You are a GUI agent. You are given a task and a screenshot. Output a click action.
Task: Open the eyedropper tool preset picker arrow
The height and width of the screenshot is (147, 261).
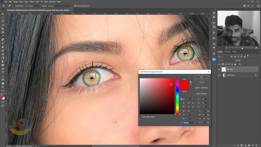click(x=12, y=6)
